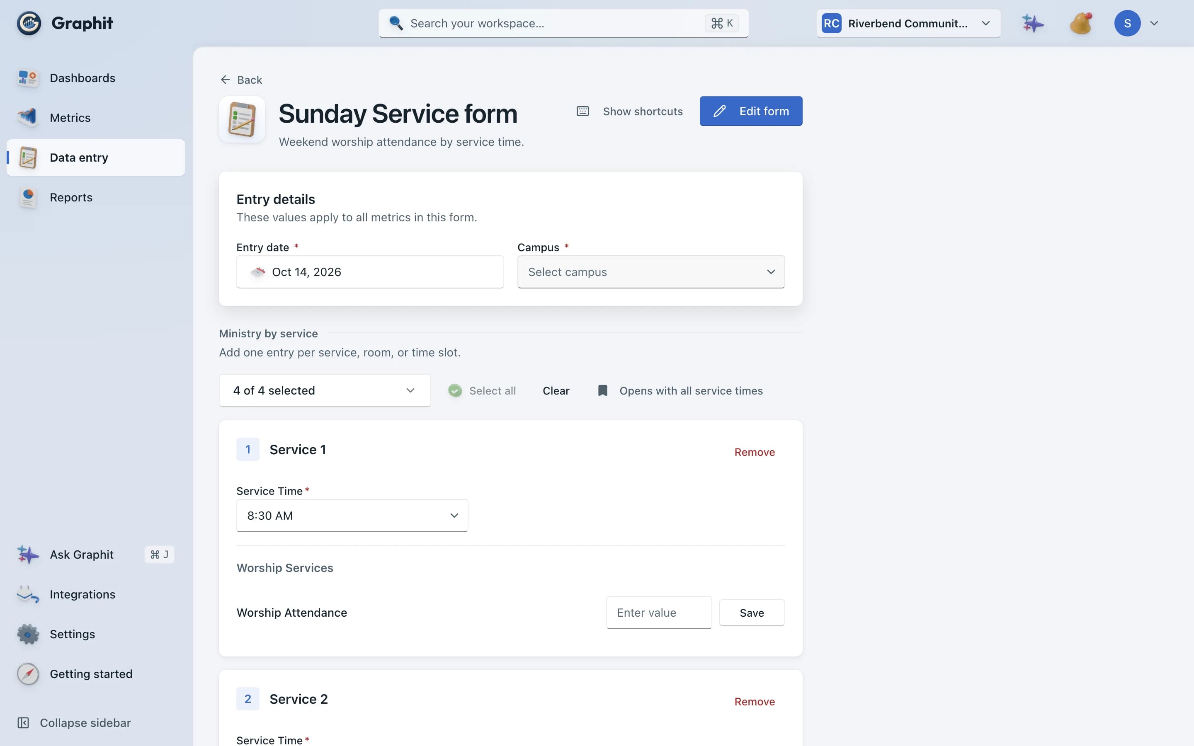Select Data entry in the sidebar

click(96, 157)
